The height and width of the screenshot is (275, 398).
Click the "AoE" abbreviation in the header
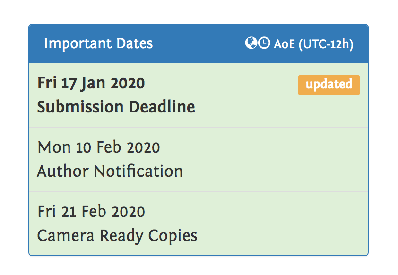point(284,44)
